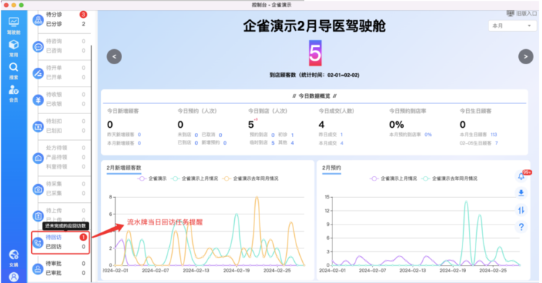542x283 pixels.
Task: Go to the next carousel slide
Action: click(525, 56)
